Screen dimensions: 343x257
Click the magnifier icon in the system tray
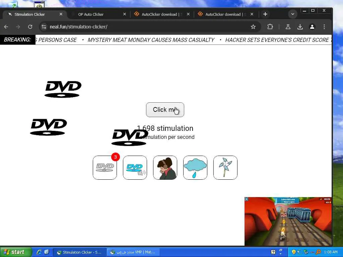[x=319, y=252]
